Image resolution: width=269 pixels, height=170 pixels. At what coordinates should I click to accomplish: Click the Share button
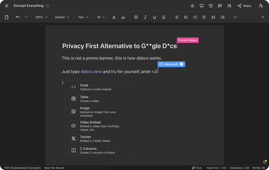click(244, 6)
